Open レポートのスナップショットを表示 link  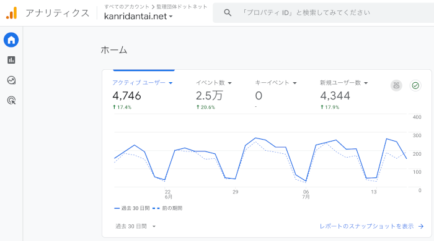pos(366,226)
